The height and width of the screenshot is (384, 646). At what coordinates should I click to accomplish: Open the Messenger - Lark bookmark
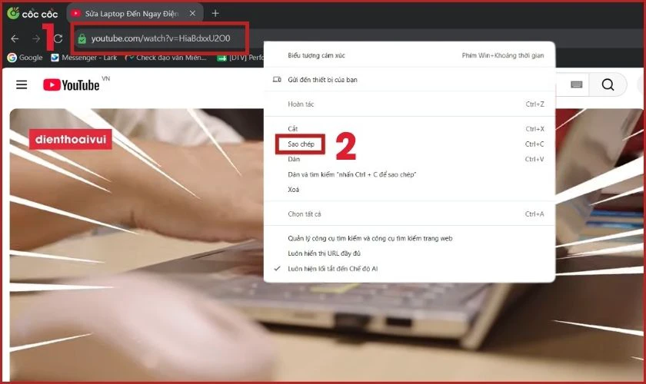[x=84, y=58]
